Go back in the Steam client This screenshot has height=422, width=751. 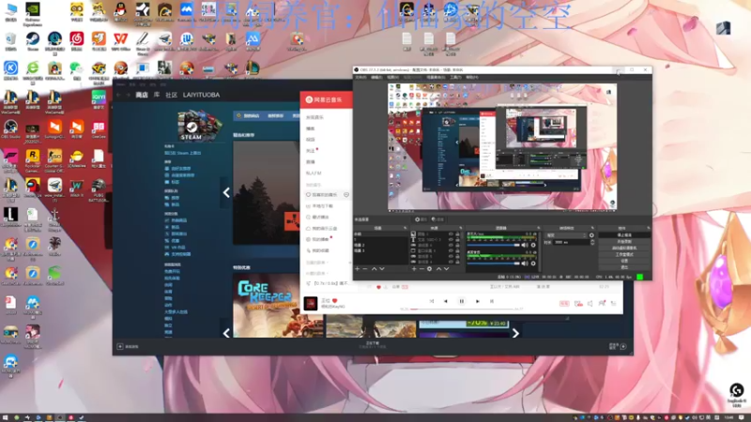(x=119, y=95)
